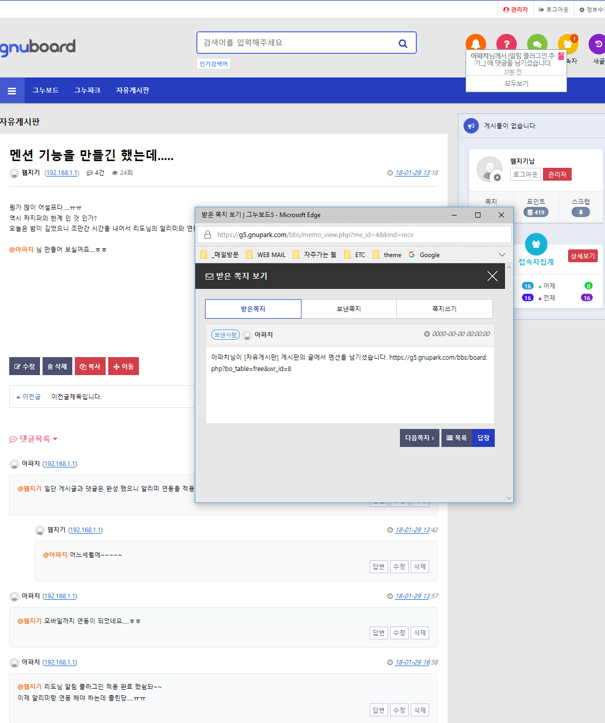Click 모두보기 in the notification popup
The height and width of the screenshot is (723, 605).
coord(516,84)
